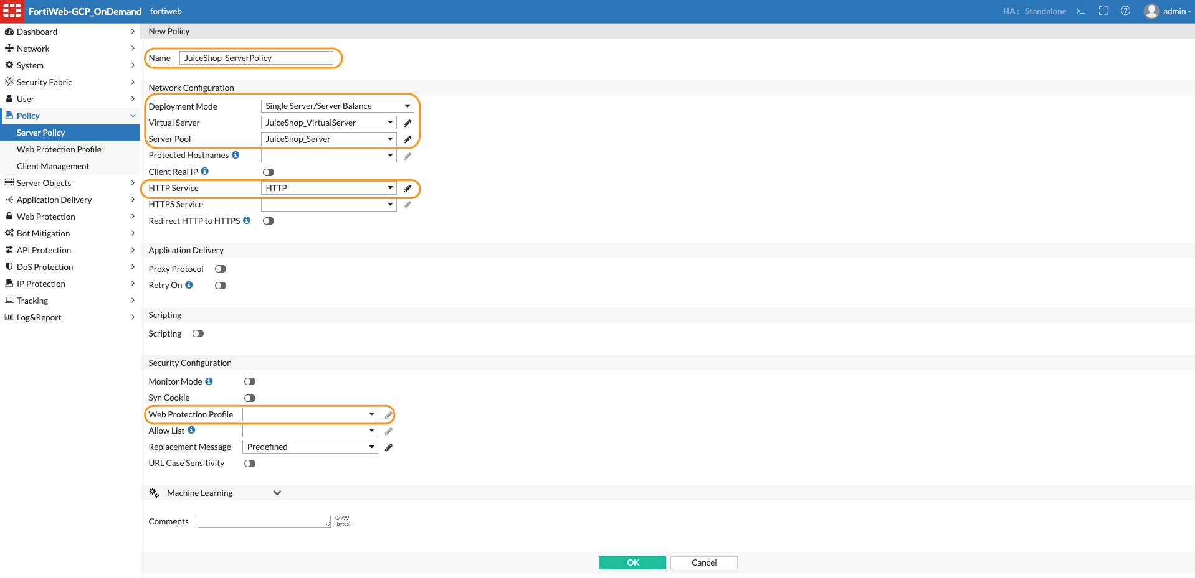This screenshot has height=578, width=1195.
Task: Open the CLI console icon
Action: [x=1081, y=11]
